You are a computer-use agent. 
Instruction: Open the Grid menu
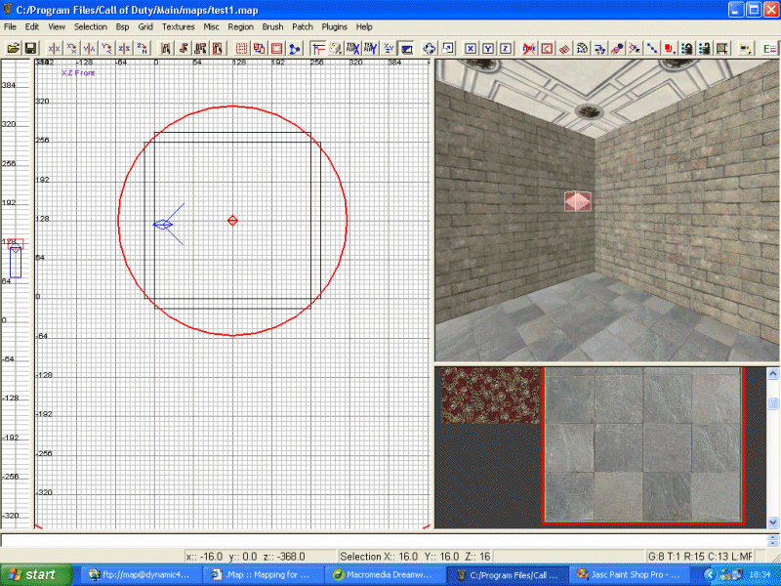coord(145,27)
